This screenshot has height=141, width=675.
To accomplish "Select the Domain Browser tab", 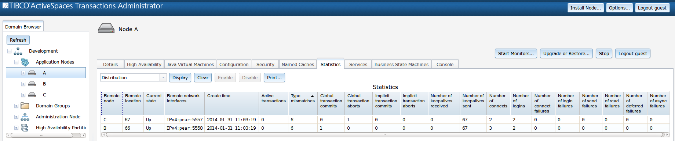I will pos(23,27).
